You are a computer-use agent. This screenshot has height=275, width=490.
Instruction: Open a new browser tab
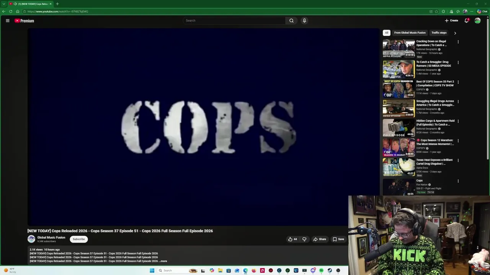tap(57, 4)
